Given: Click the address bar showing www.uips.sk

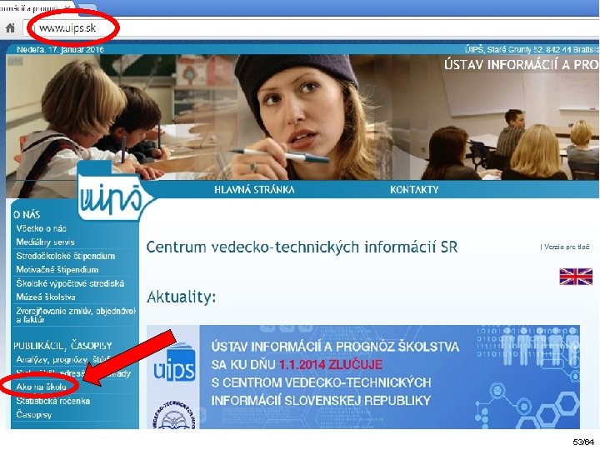Looking at the screenshot, I should 312,28.
